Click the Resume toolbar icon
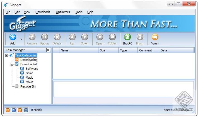 pos(32,37)
